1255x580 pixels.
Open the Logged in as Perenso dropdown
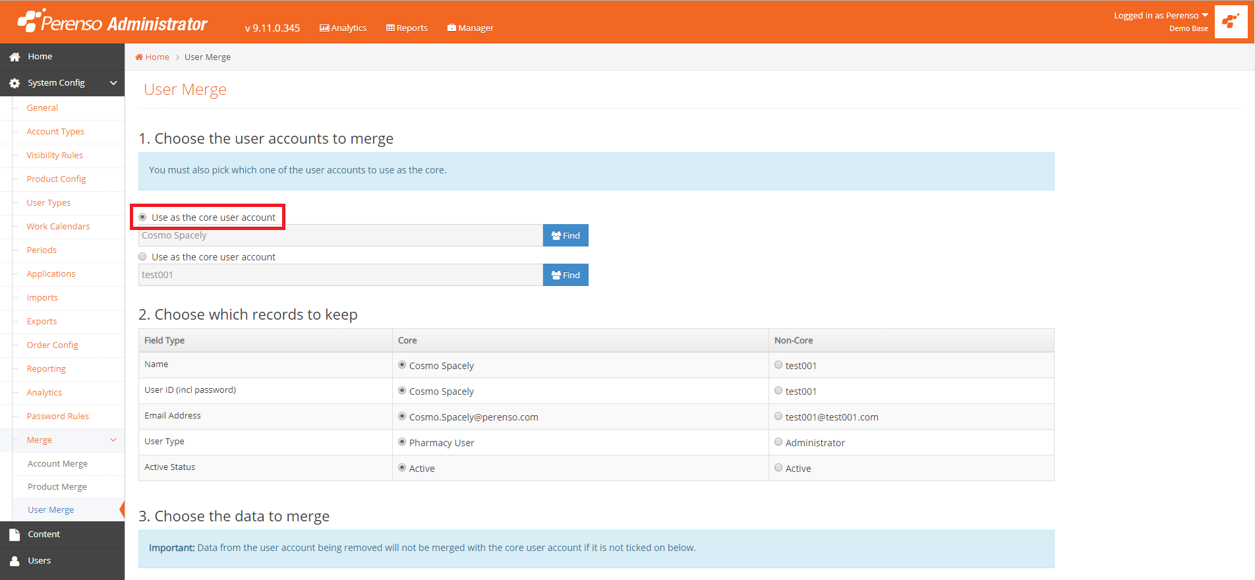(x=1161, y=15)
